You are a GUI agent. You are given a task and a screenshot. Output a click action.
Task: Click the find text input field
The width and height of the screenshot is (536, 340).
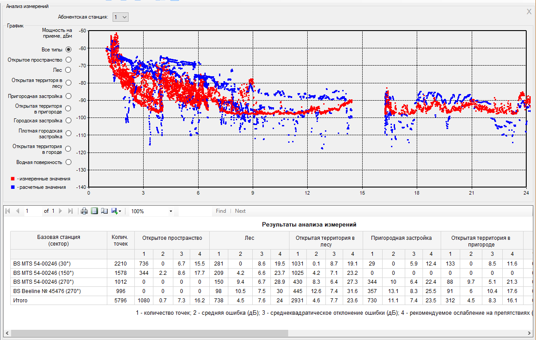pos(196,211)
